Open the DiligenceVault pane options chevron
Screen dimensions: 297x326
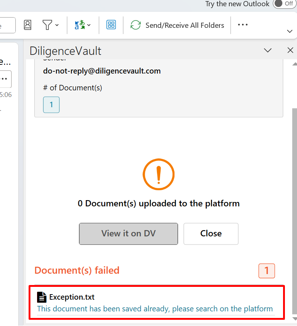(268, 50)
